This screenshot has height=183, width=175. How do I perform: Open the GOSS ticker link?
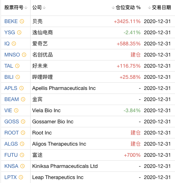[x=12, y=122]
